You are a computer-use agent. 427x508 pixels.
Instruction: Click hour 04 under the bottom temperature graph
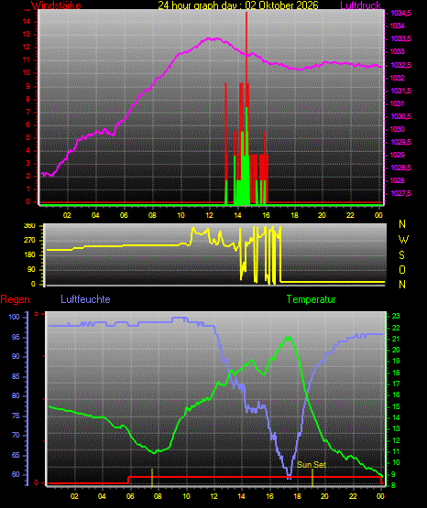tap(102, 496)
